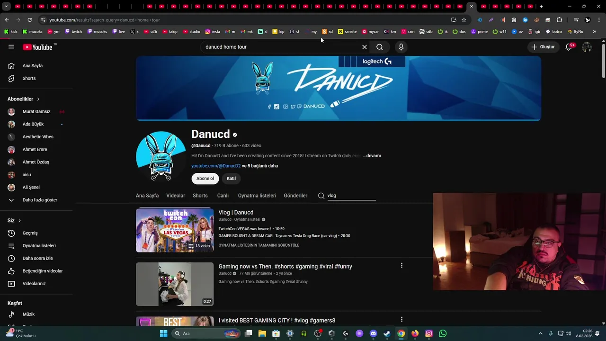606x341 pixels.
Task: Switch to the channel Shorts tab
Action: (200, 196)
